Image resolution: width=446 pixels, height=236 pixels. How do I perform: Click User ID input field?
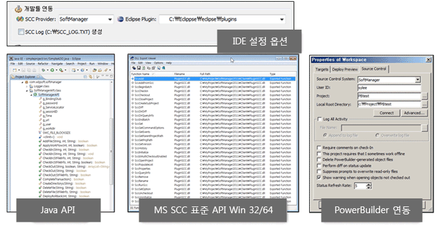click(x=389, y=87)
